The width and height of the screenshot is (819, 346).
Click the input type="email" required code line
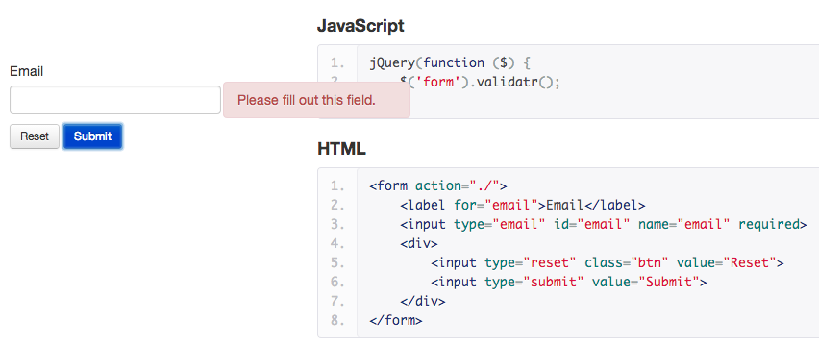[604, 224]
